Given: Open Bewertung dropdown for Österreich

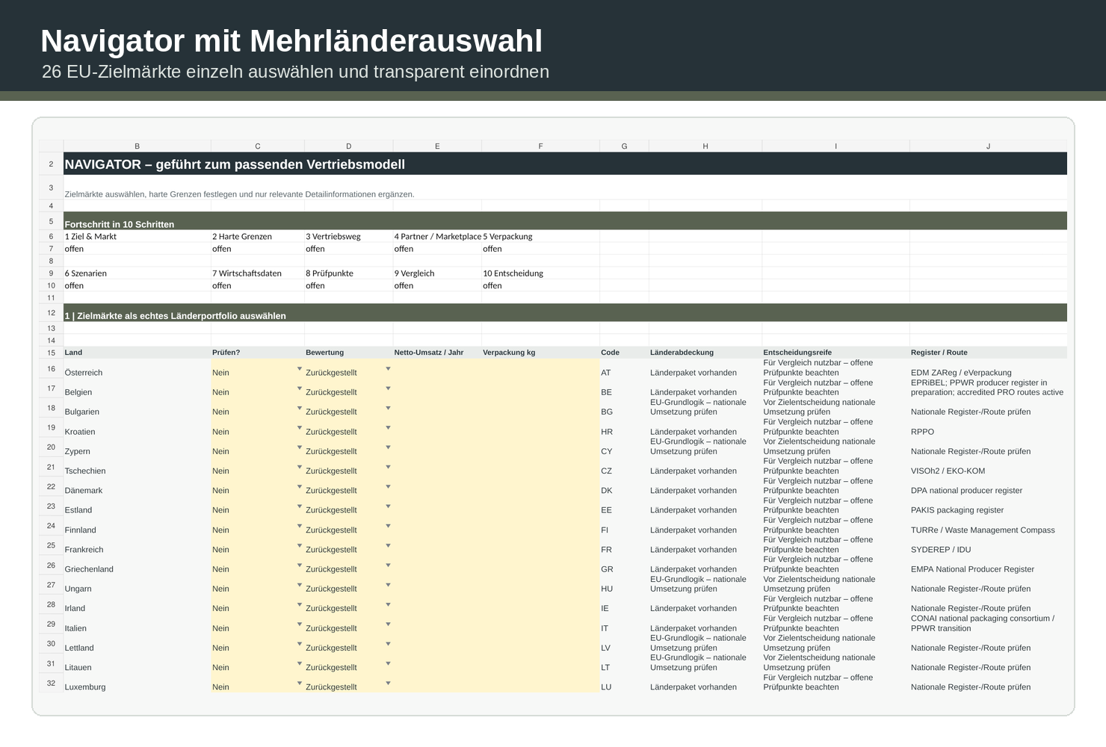Looking at the screenshot, I should (x=388, y=369).
